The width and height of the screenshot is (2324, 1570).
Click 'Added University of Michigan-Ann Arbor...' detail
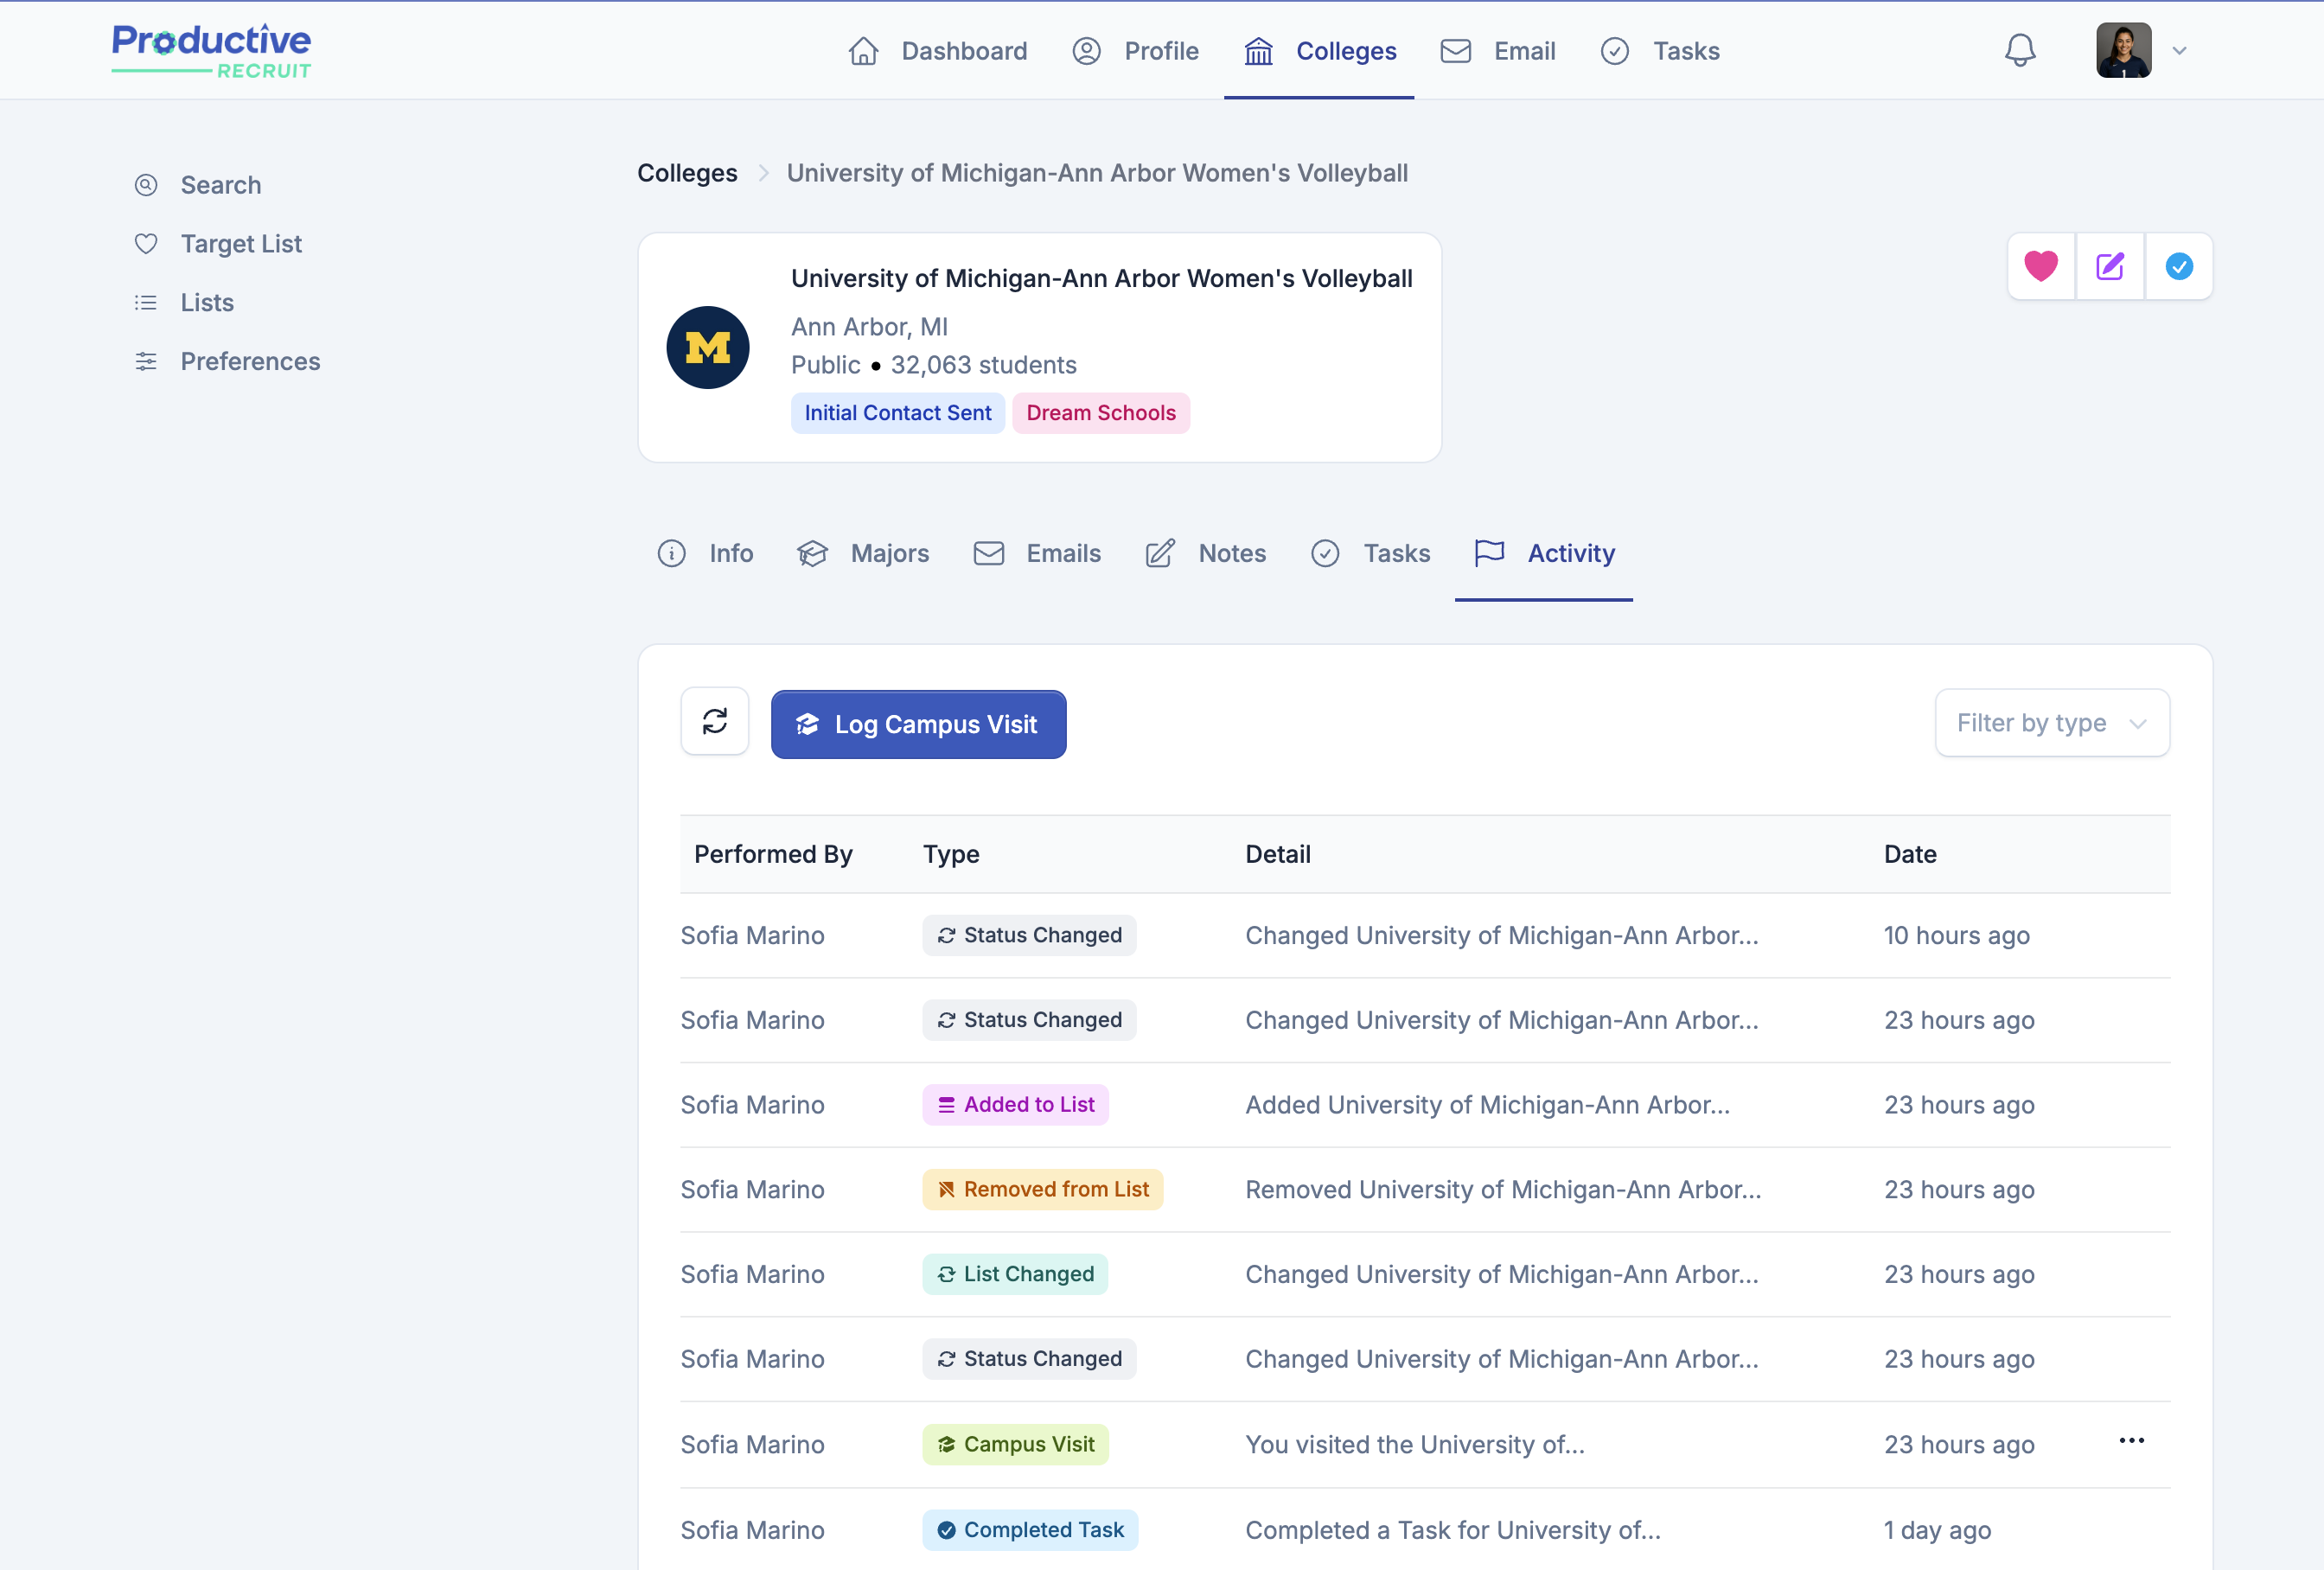click(1487, 1105)
